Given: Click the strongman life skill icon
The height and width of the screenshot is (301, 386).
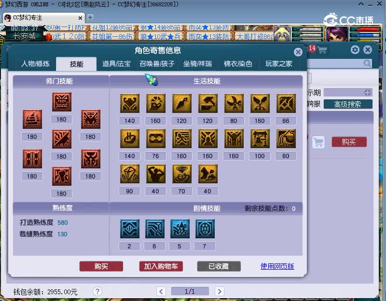Looking at the screenshot, I should tap(155, 174).
